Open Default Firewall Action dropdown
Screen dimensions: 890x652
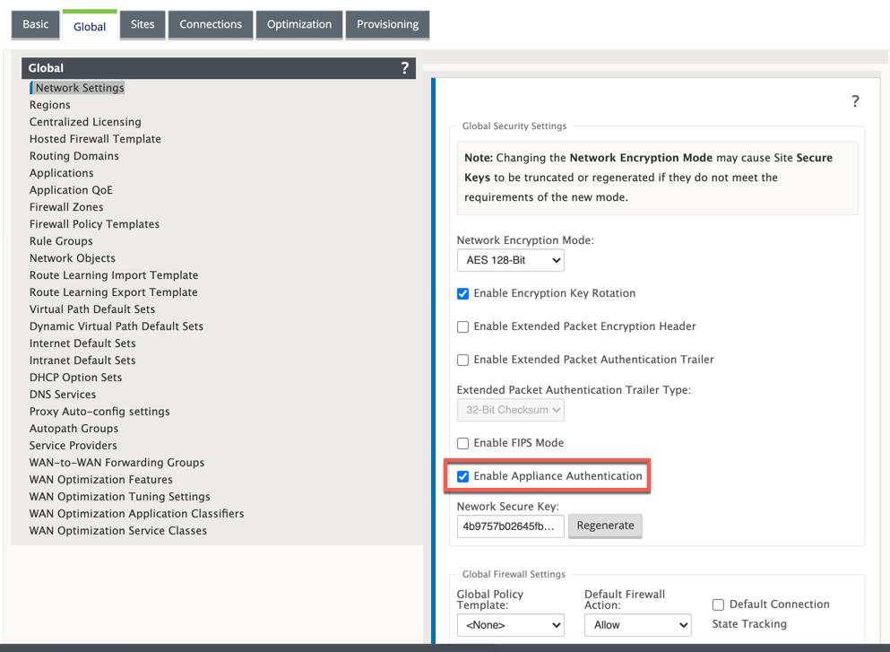[x=638, y=625]
